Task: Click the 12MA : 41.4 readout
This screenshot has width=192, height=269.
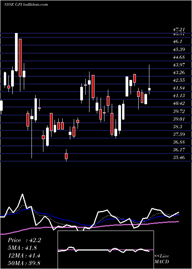Action: click(x=24, y=256)
